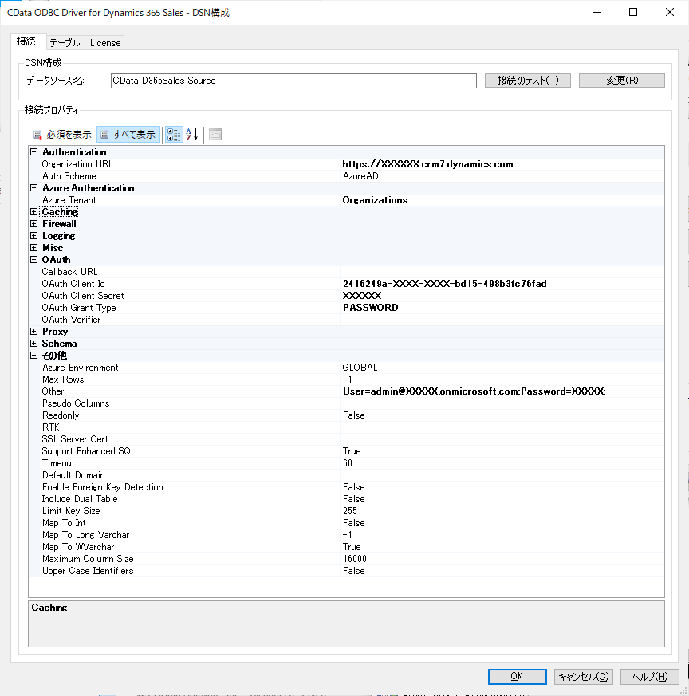Screen dimensions: 689x696
Task: Click the OAuth Verifier row label
Action: click(71, 320)
